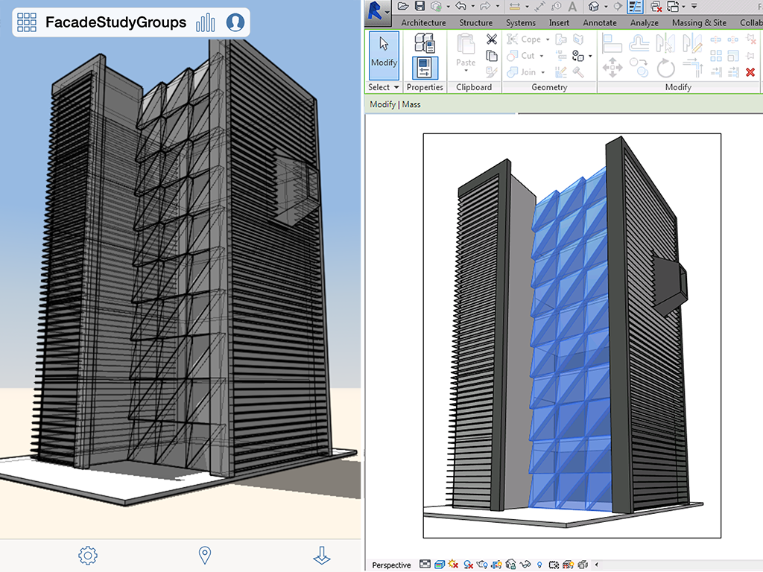Click the red Delete X icon
The height and width of the screenshot is (572, 763).
[x=750, y=72]
